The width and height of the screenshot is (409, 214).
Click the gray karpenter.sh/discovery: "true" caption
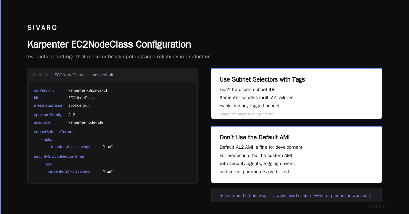pos(246,114)
